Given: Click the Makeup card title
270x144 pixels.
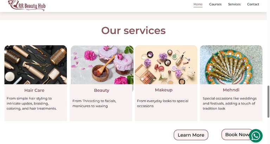Looking at the screenshot, I should pyautogui.click(x=163, y=90).
